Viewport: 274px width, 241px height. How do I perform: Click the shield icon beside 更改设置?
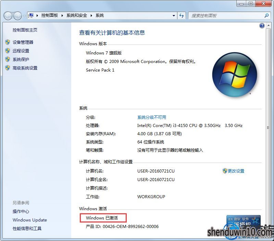tap(225, 171)
